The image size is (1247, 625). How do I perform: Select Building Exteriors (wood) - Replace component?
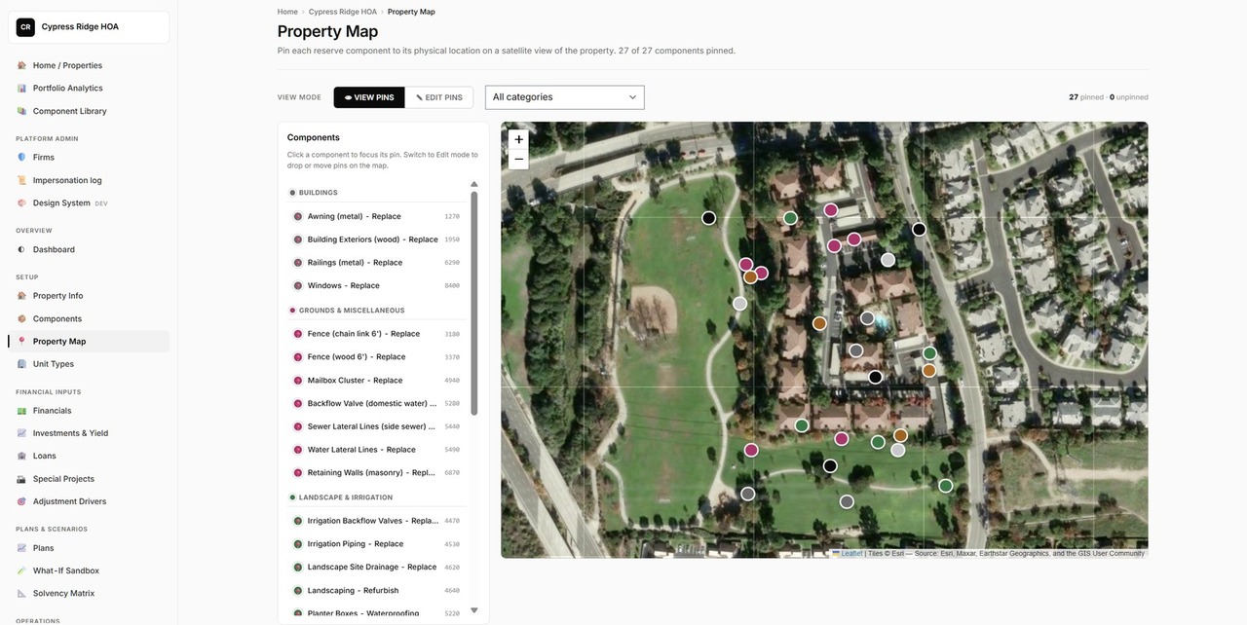point(377,239)
